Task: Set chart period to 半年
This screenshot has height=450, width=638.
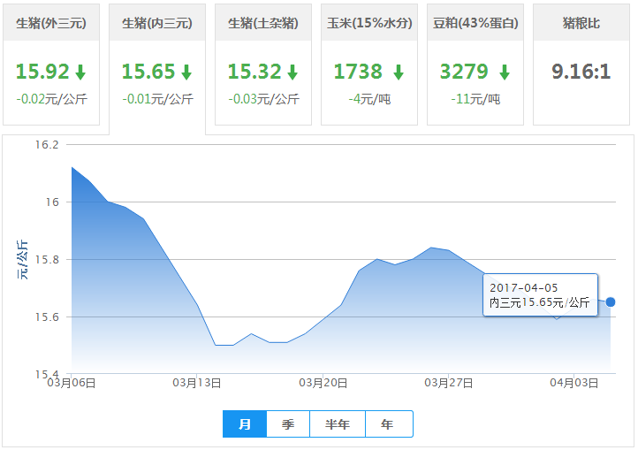Action: 338,424
